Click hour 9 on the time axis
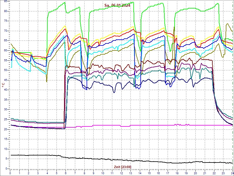Viewport: 234px width, 176px height. [94, 173]
